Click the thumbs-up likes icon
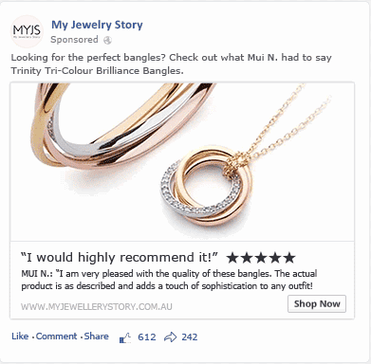Image resolution: width=371 pixels, height=364 pixels. [125, 337]
